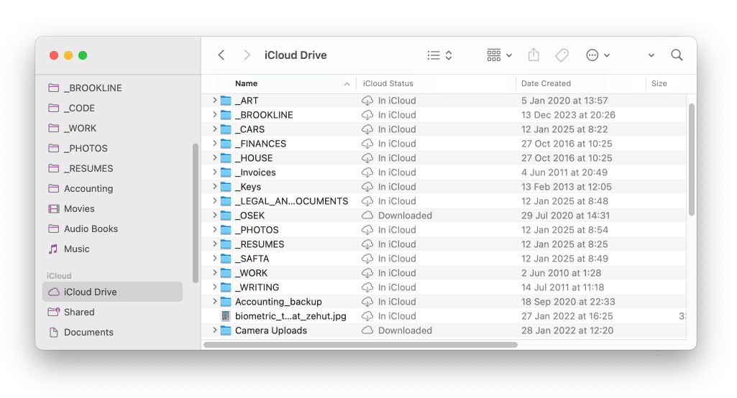Viewport: 737px width, 398px height.
Task: Click date 13 Dec 2023 at 20:26
Action: 568,115
